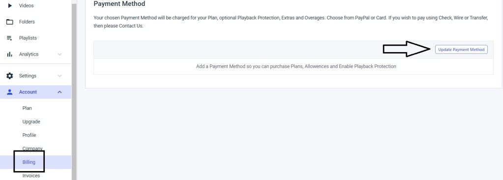Click the Account person icon

coord(10,92)
